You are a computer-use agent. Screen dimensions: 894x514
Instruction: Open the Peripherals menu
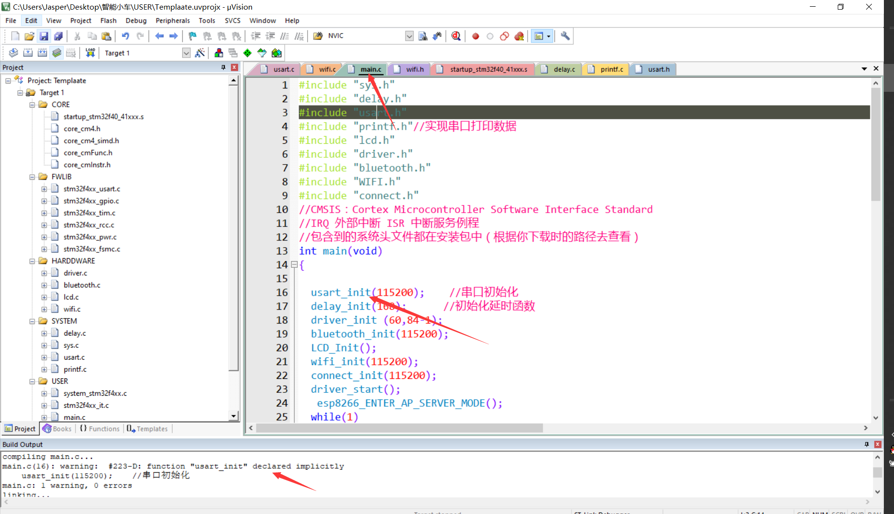[x=173, y=21]
